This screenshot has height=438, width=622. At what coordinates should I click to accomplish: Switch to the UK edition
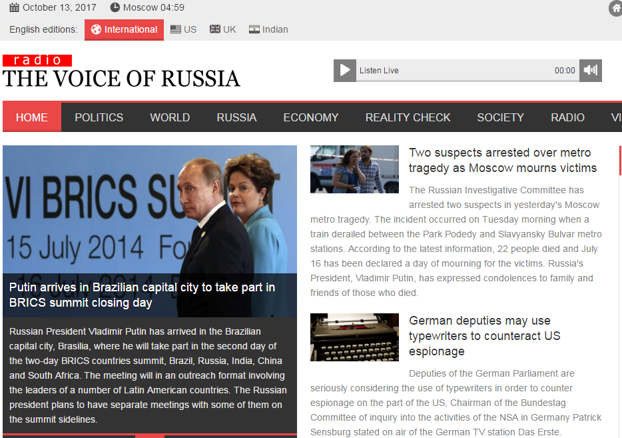coord(222,29)
